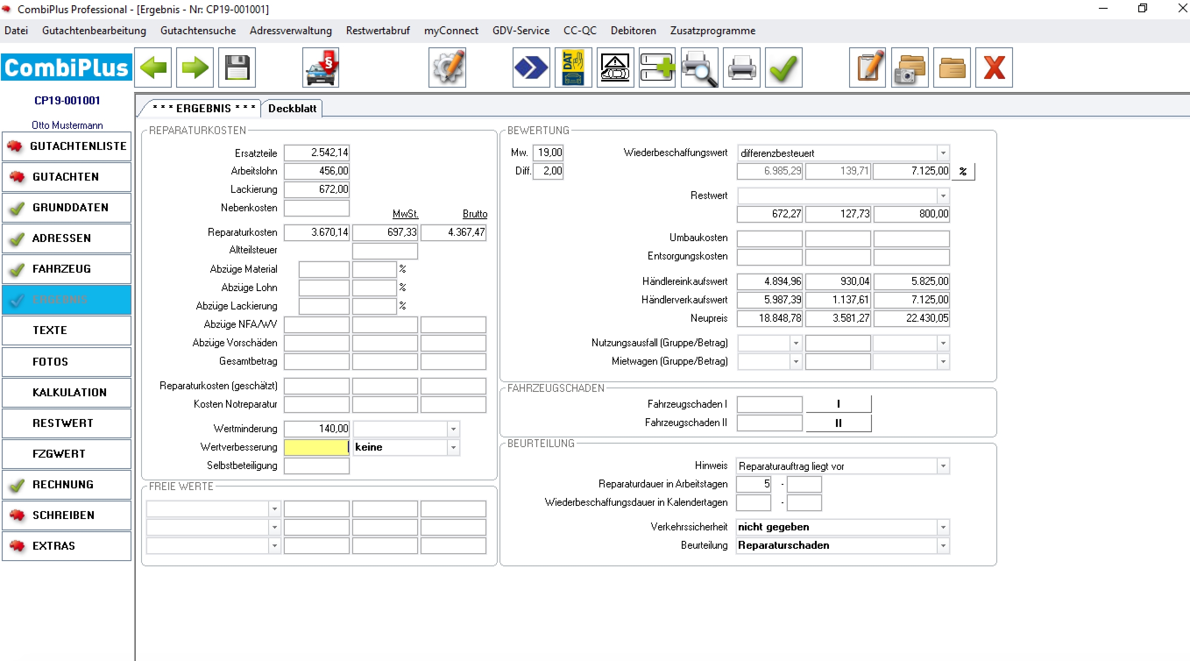The height and width of the screenshot is (661, 1190).
Task: Expand the Verkehrssicherheit dropdown
Action: 943,527
